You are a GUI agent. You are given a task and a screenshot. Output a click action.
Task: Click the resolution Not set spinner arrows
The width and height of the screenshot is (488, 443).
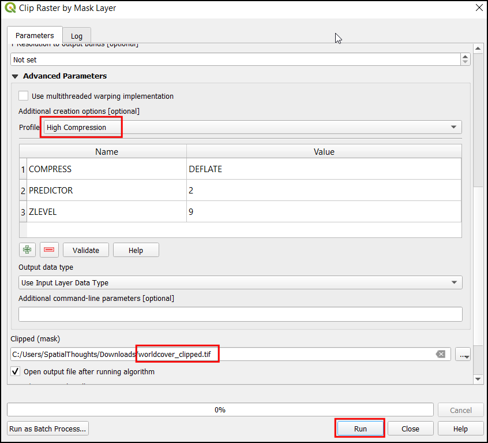[465, 59]
